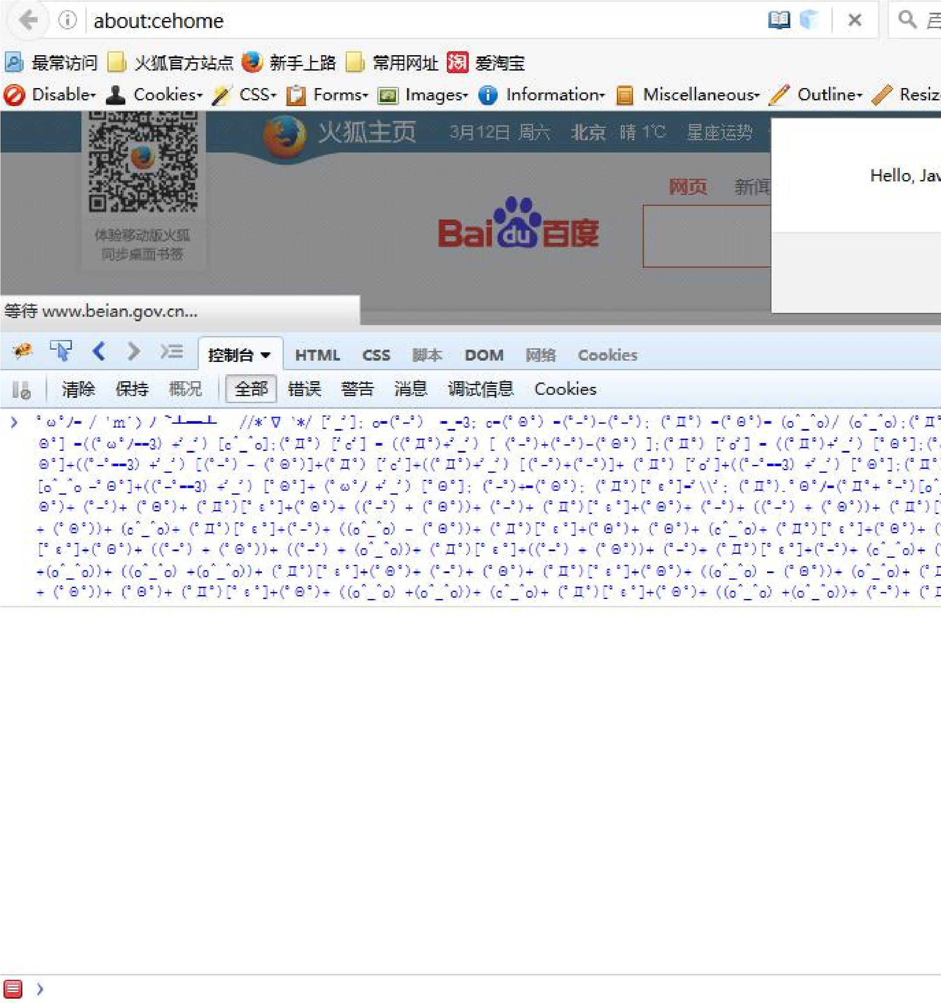Toggle reader view book icon
941x1003 pixels.
(x=779, y=20)
